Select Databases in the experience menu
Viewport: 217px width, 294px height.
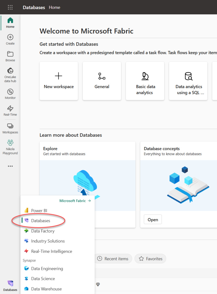coord(41,221)
